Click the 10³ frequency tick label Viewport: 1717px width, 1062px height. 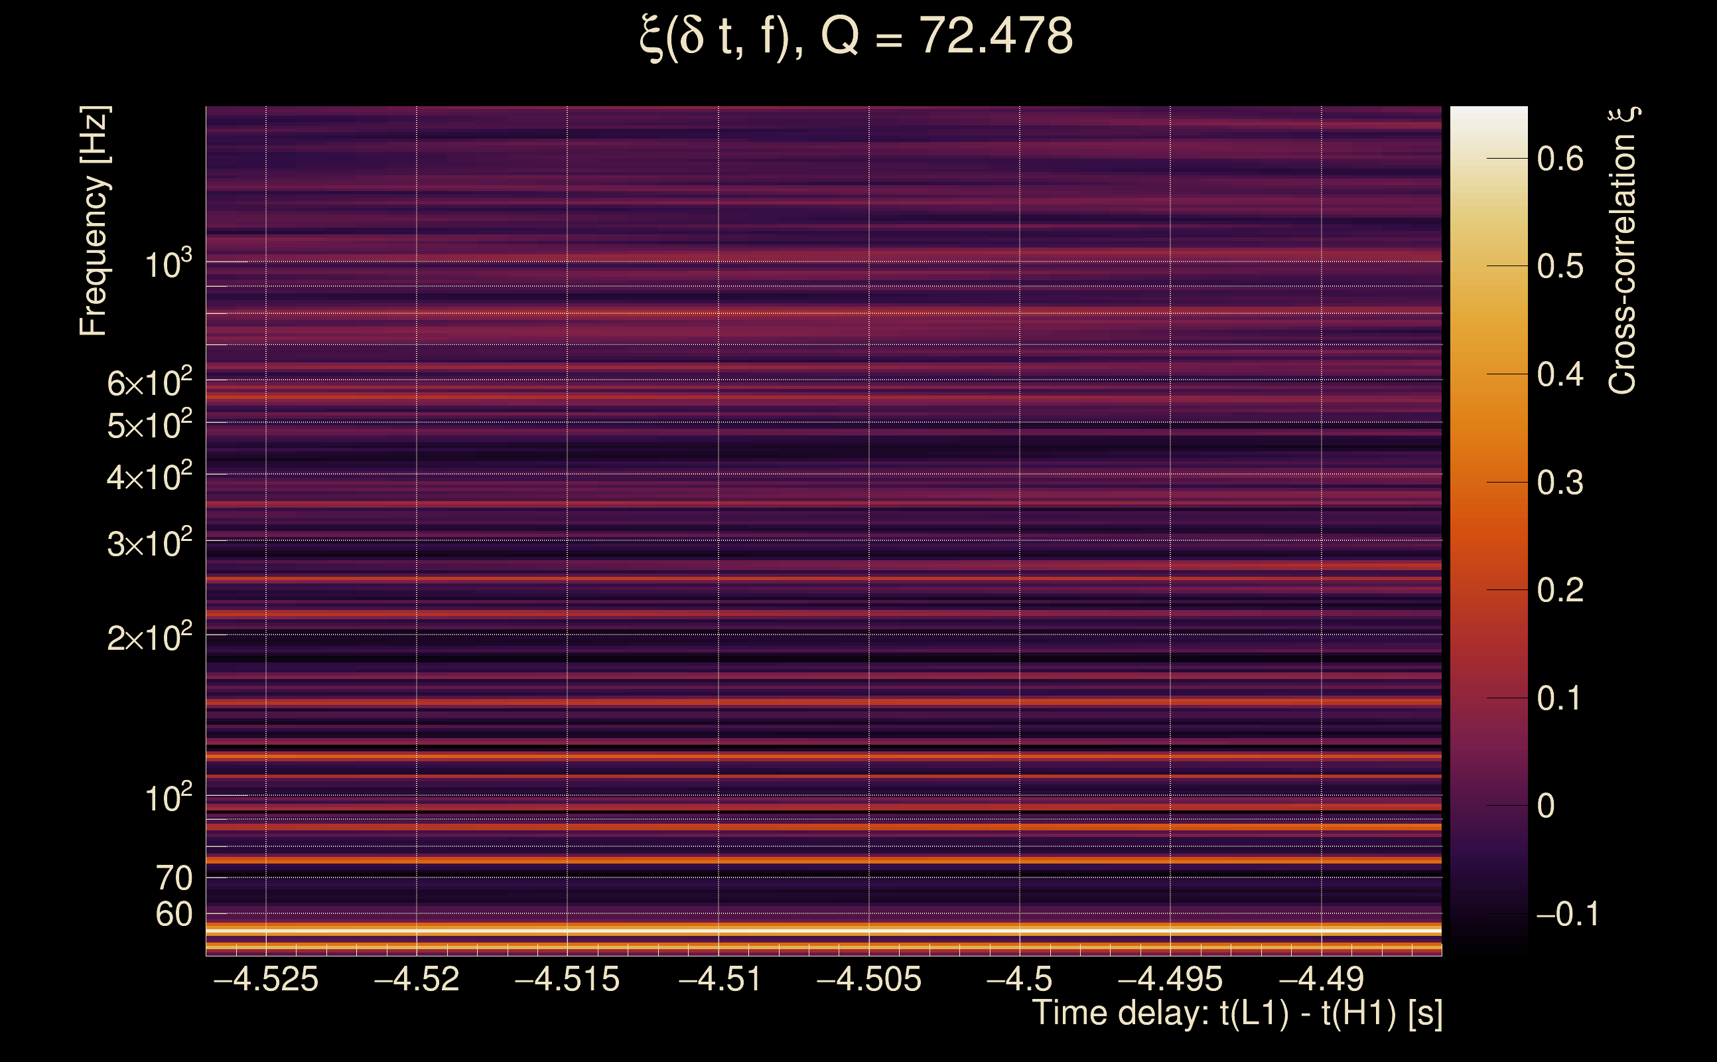(168, 265)
